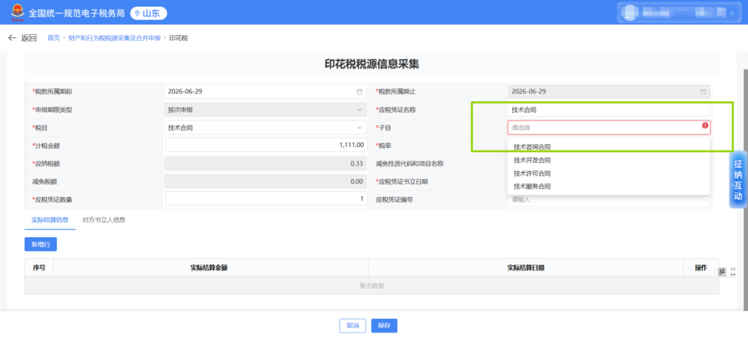Viewport: 748px width, 339px height.
Task: Click the 序号 column header
Action: pyautogui.click(x=39, y=268)
